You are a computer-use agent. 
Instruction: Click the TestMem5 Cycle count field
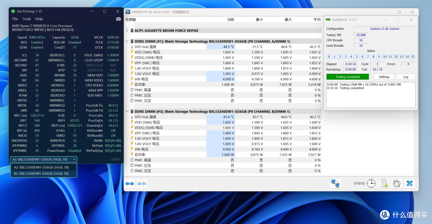(x=378, y=64)
